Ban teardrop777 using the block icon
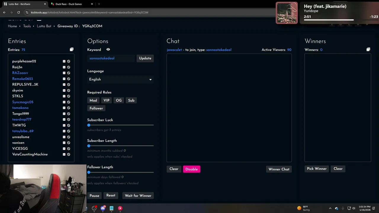The height and width of the screenshot is (213, 379). pyautogui.click(x=68, y=120)
